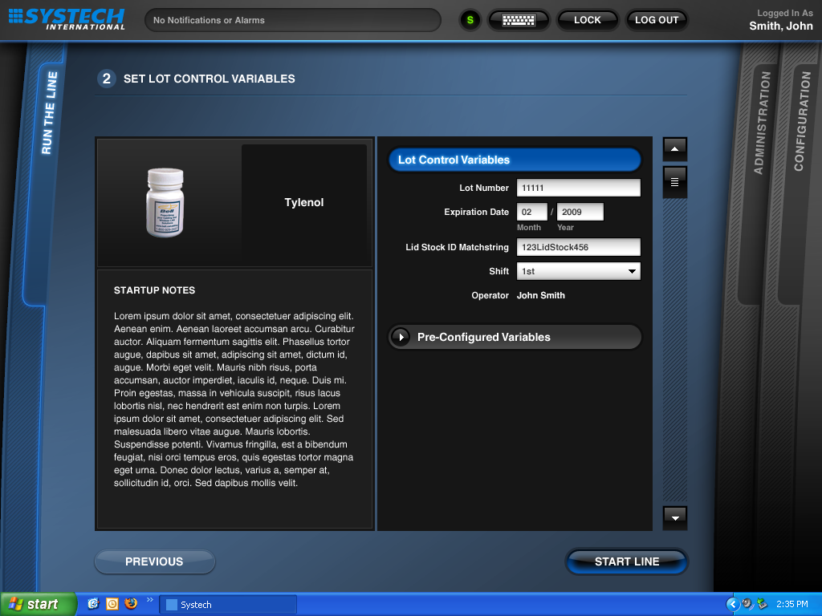Expand hidden system tray icons arrow
This screenshot has height=616, width=822.
[x=732, y=604]
